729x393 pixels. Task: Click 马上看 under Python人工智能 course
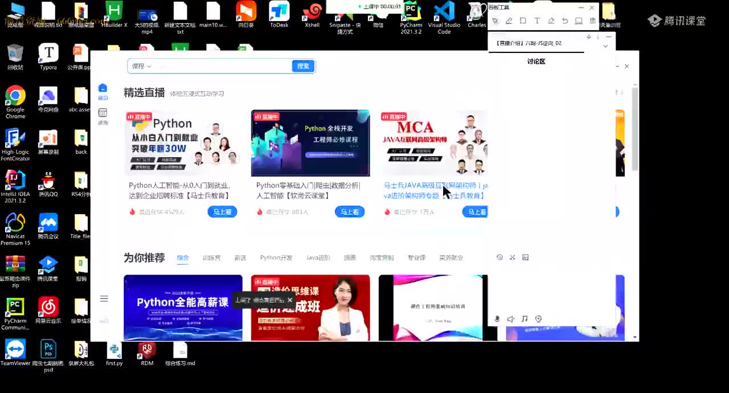click(222, 212)
